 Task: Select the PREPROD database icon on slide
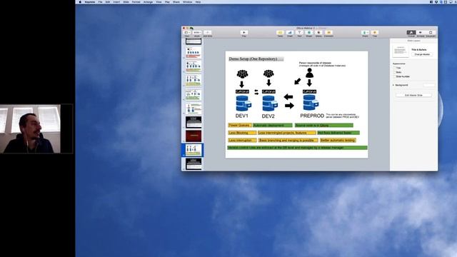coord(311,103)
